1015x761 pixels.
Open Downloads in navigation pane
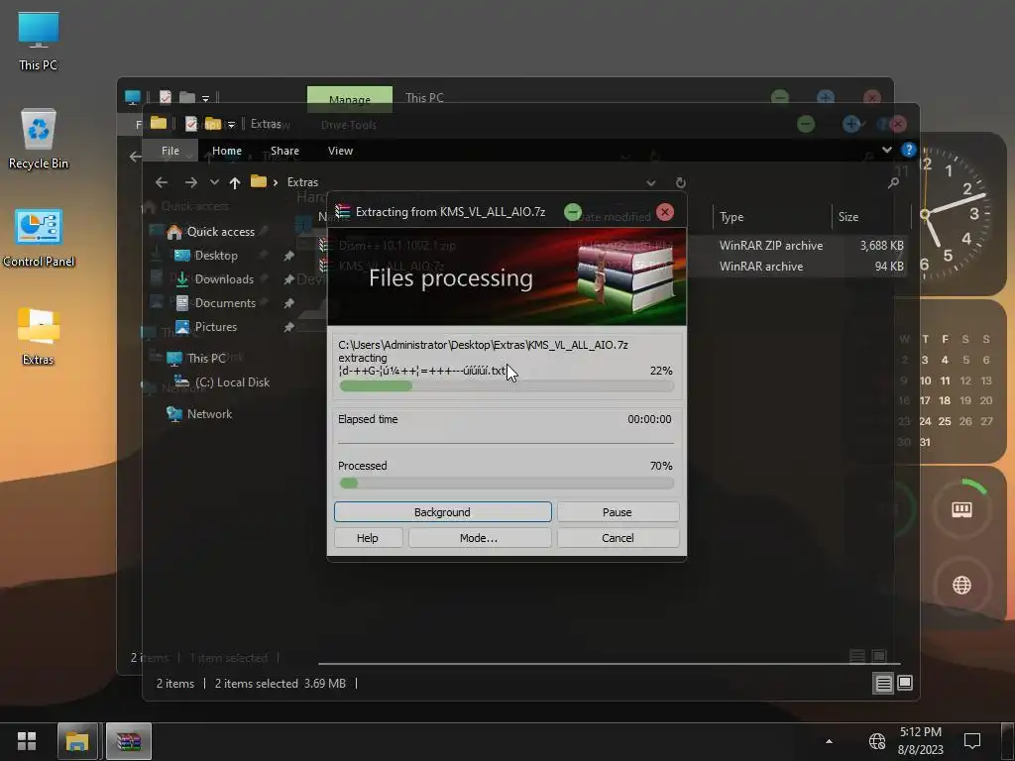[214, 279]
